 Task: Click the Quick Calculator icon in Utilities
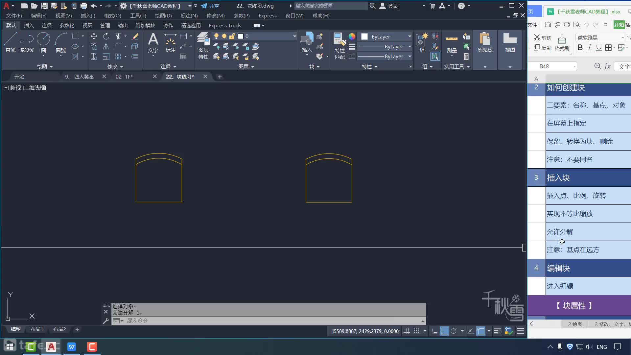pos(466,57)
